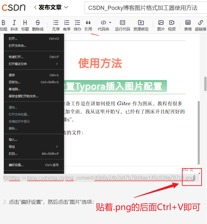The image size is (207, 224).
Task: Insert ordered list (有序)
Action: point(67,25)
